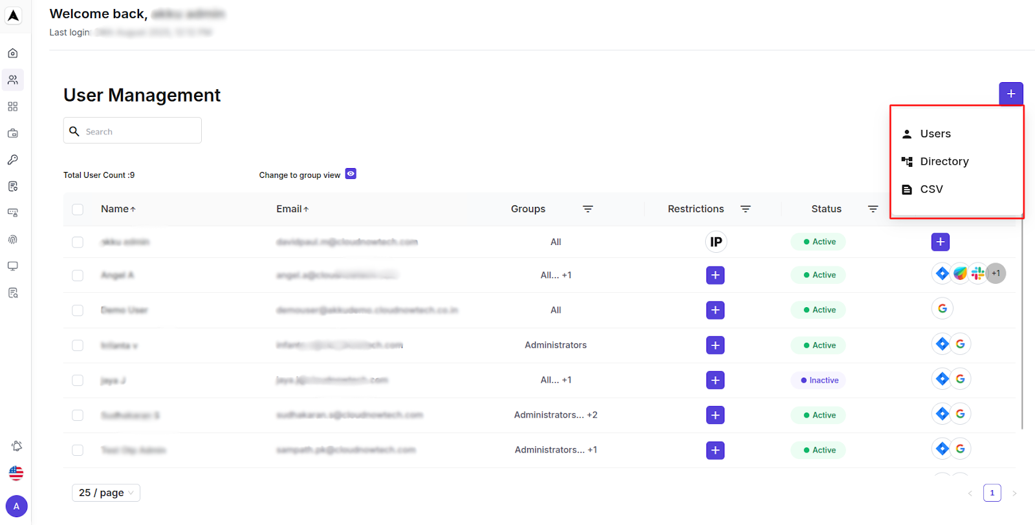Viewport: 1035px width, 525px height.
Task: Filter the Restrictions column
Action: click(745, 209)
